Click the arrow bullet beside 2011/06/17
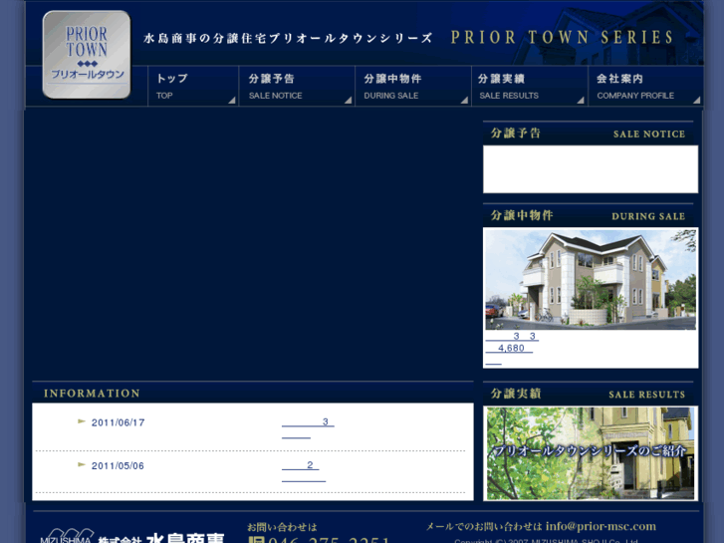This screenshot has height=543, width=724. coord(82,421)
